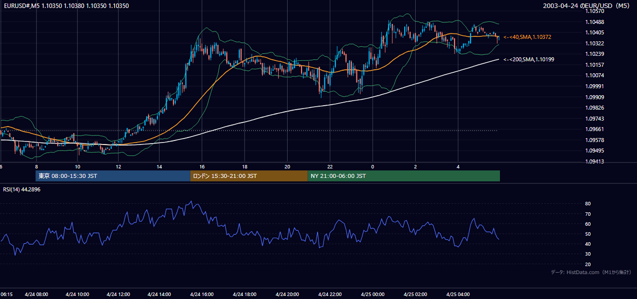
Task: Select the orange '<-<40,SMA,1.10372' label
Action: tap(527, 37)
